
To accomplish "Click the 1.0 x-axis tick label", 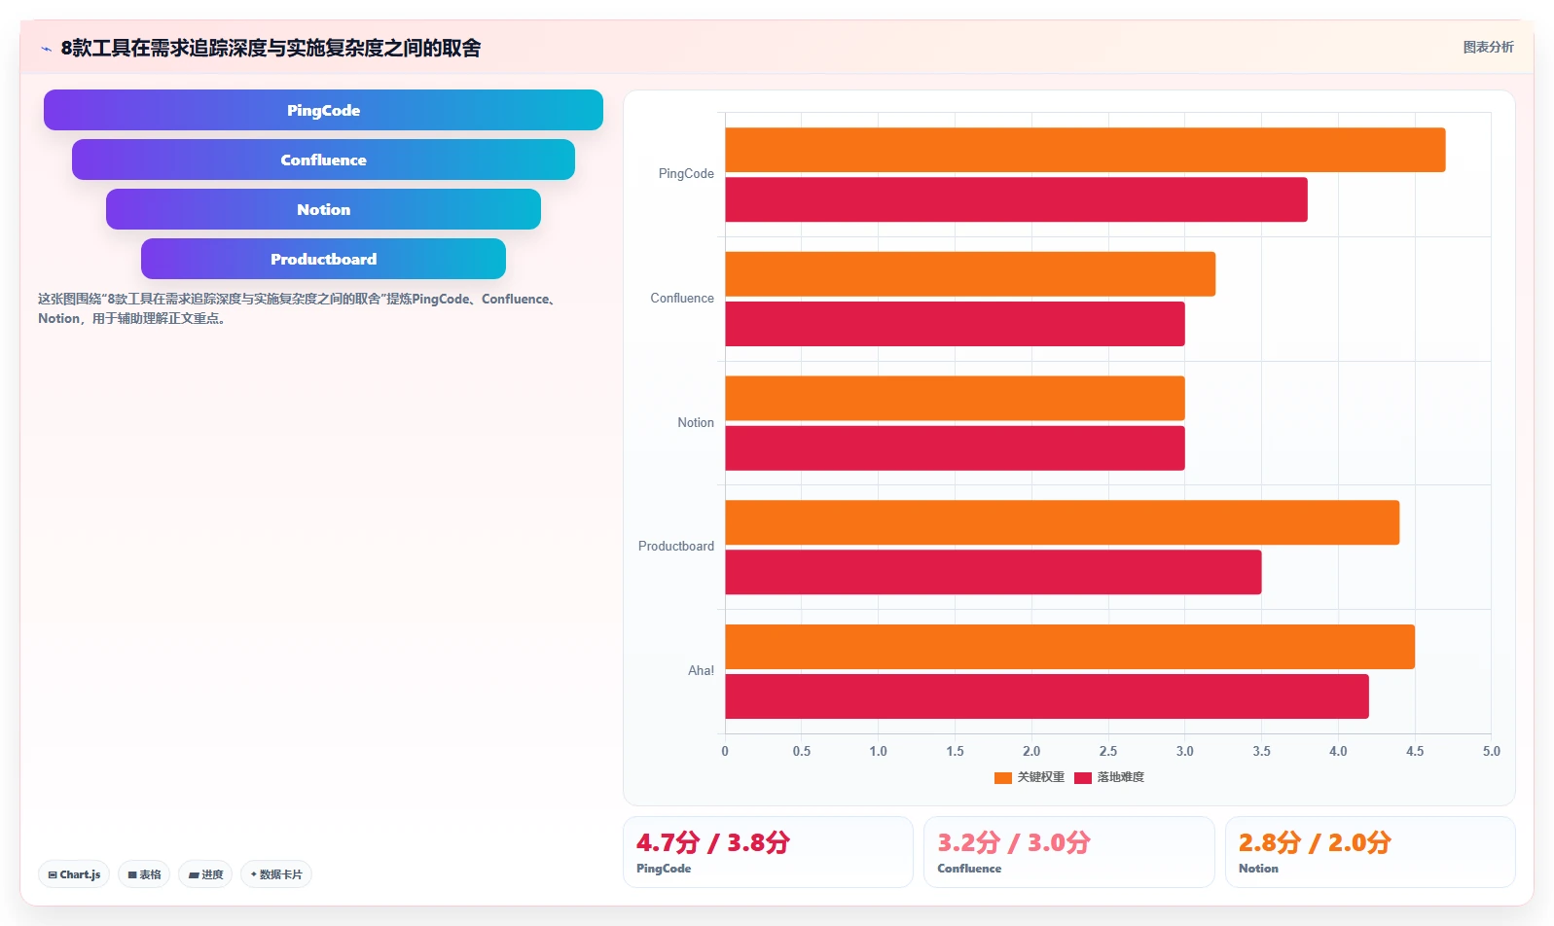I will (x=878, y=752).
